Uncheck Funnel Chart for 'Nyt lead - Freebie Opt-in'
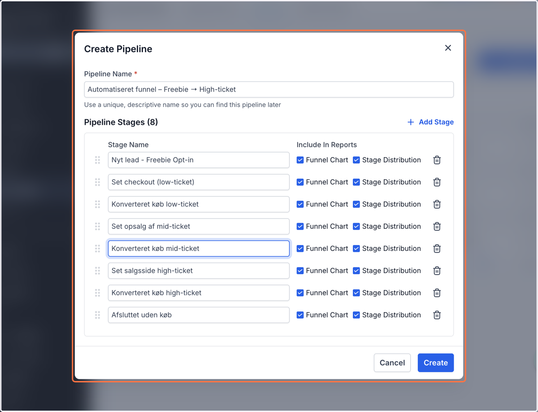Screen dimensions: 538x412 pyautogui.click(x=300, y=160)
